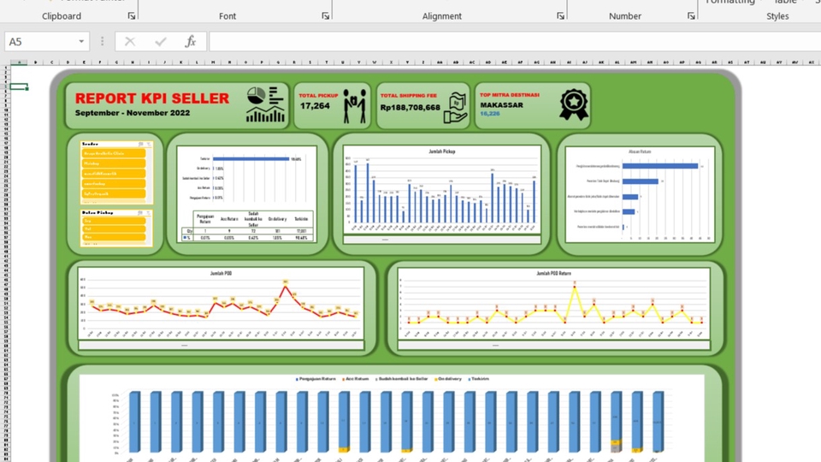Click the Insert Function fx icon
Viewport: 821px width, 462px height.
pyautogui.click(x=191, y=41)
